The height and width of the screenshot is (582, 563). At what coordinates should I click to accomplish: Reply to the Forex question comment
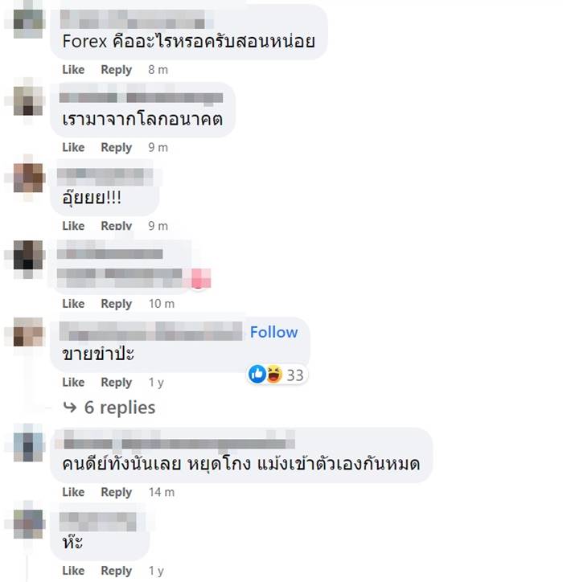(117, 70)
